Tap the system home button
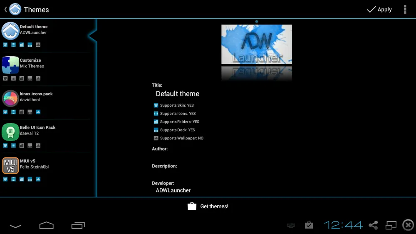416x234 pixels. coord(47,225)
